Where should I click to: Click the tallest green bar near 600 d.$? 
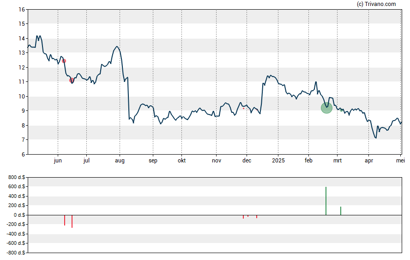[326, 201]
